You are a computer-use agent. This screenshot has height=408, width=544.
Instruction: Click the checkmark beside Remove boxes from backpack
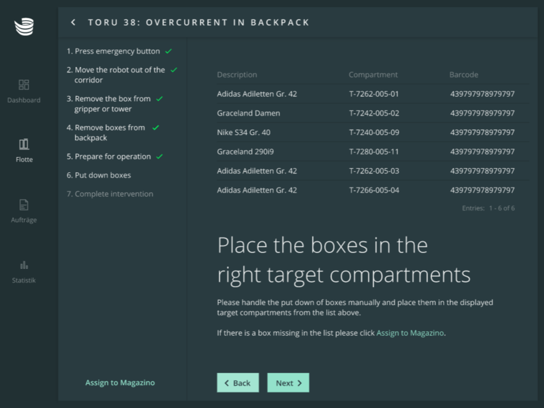point(155,128)
